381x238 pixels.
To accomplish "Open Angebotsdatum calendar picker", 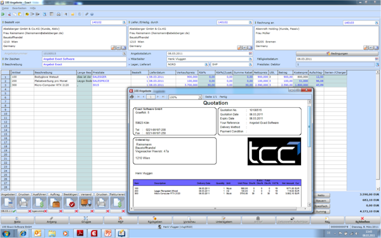I will [x=251, y=54].
